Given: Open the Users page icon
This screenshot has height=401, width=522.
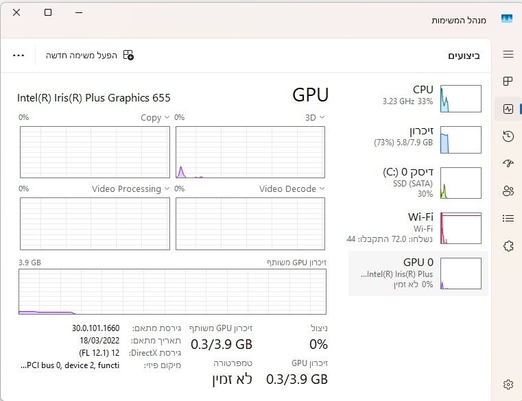Looking at the screenshot, I should [x=508, y=191].
